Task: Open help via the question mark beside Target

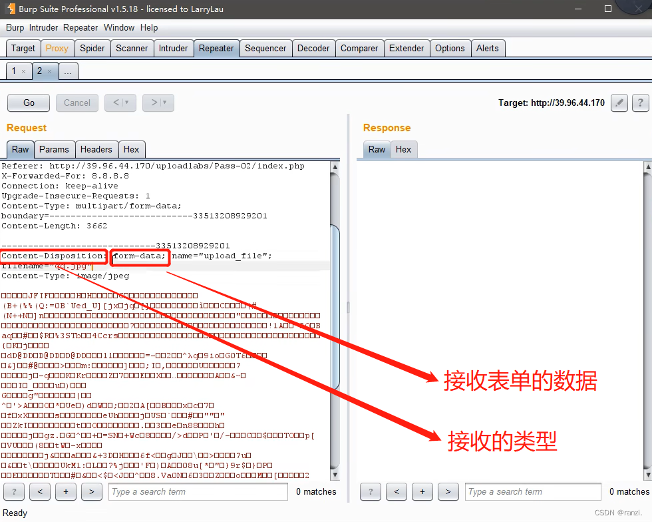Action: pyautogui.click(x=640, y=103)
